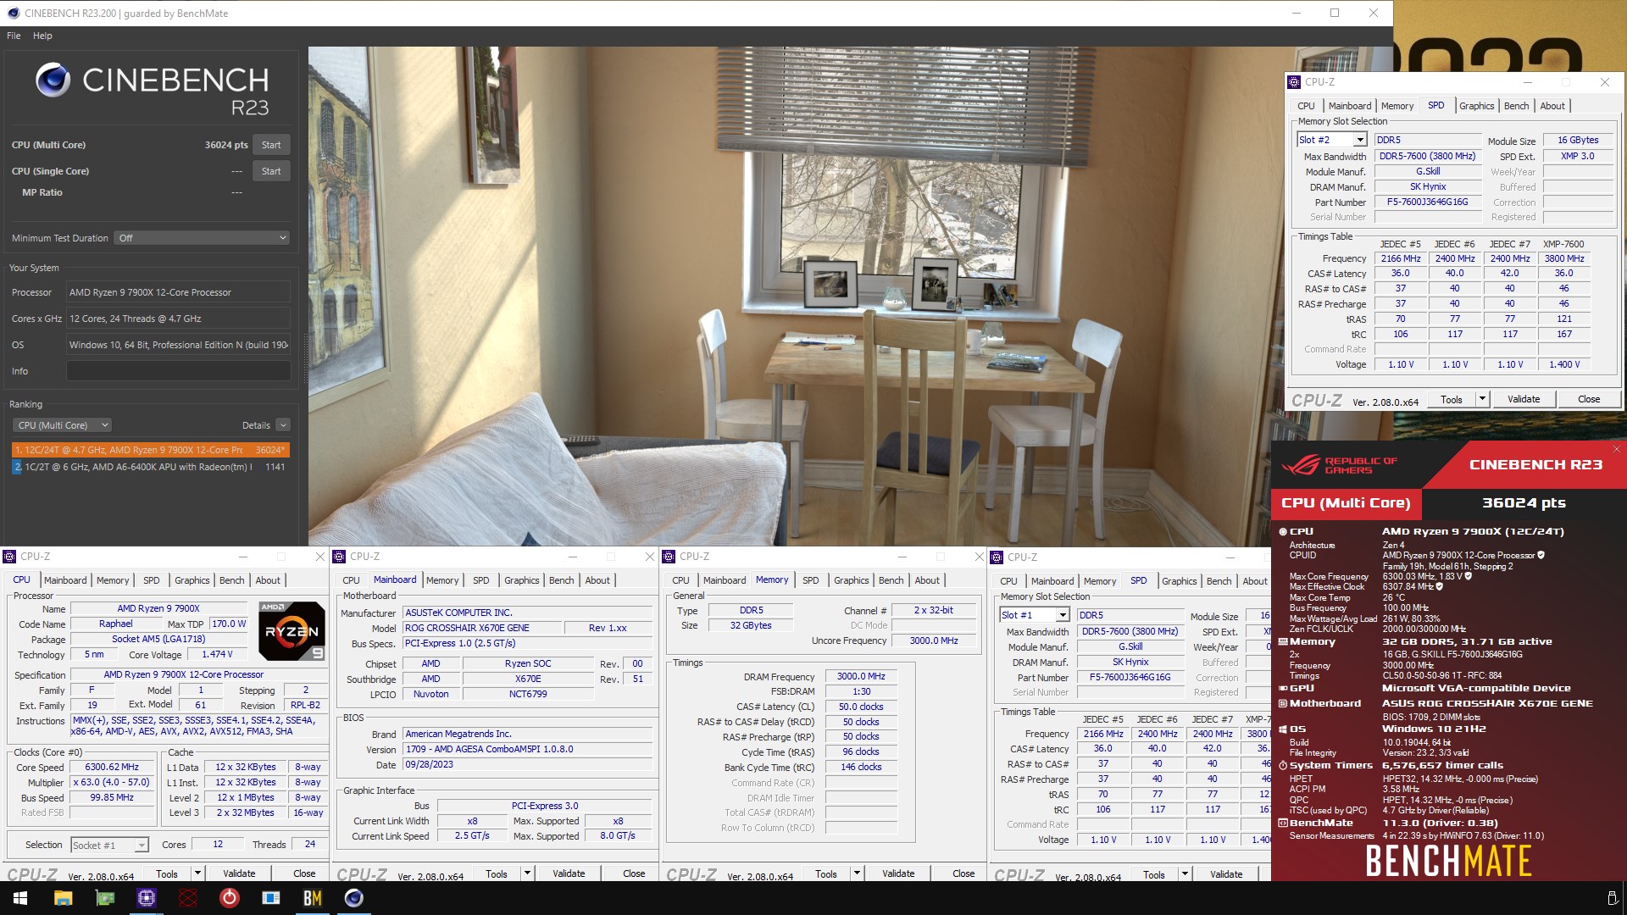Screen dimensions: 1627x915
Task: Click the GPU section icon in BenchMate panel
Action: point(1283,688)
